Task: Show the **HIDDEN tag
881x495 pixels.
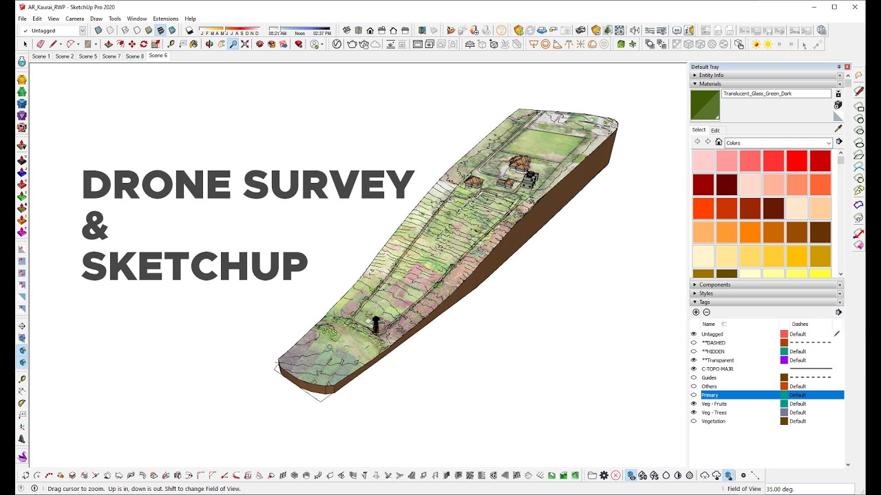Action: click(x=694, y=351)
